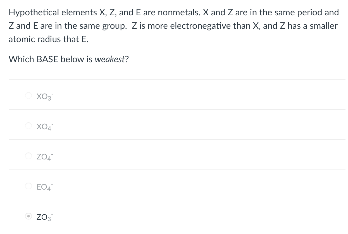Click the XO4⁻ answer label
The width and height of the screenshot is (348, 234).
pyautogui.click(x=44, y=126)
